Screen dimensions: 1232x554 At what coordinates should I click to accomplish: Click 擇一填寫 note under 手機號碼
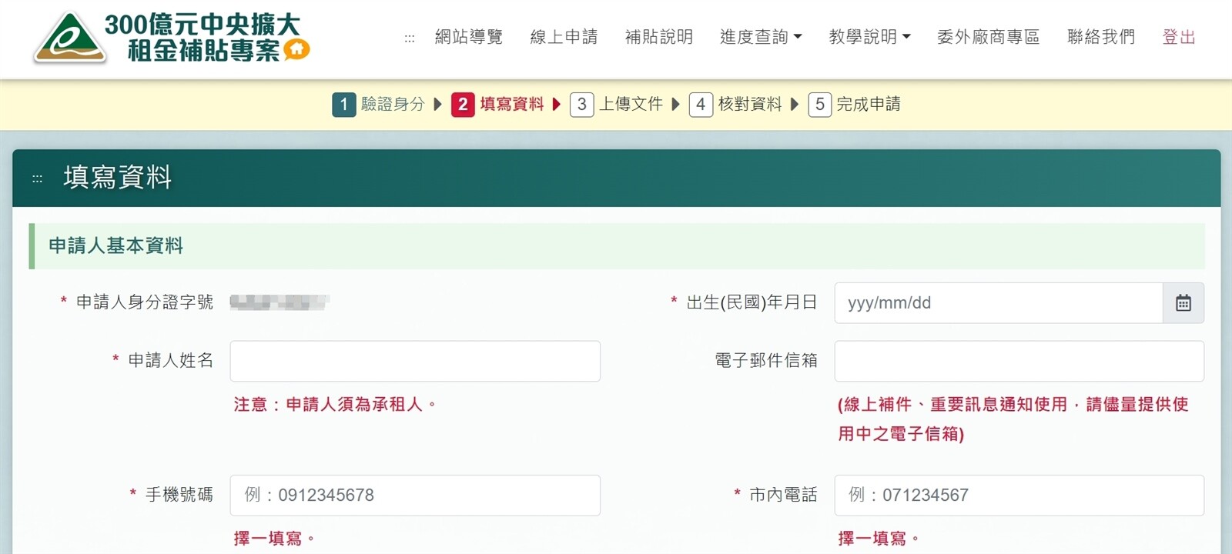[x=274, y=539]
